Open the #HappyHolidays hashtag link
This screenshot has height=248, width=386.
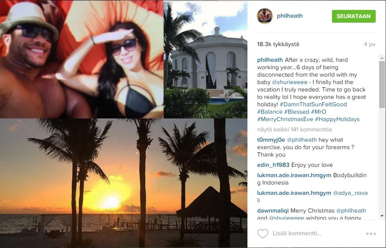(x=337, y=119)
